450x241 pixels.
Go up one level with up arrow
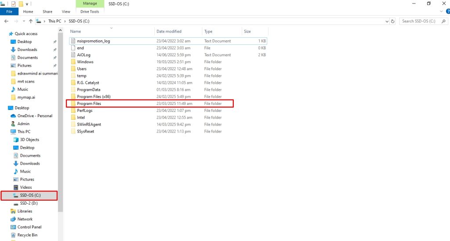coord(31,21)
